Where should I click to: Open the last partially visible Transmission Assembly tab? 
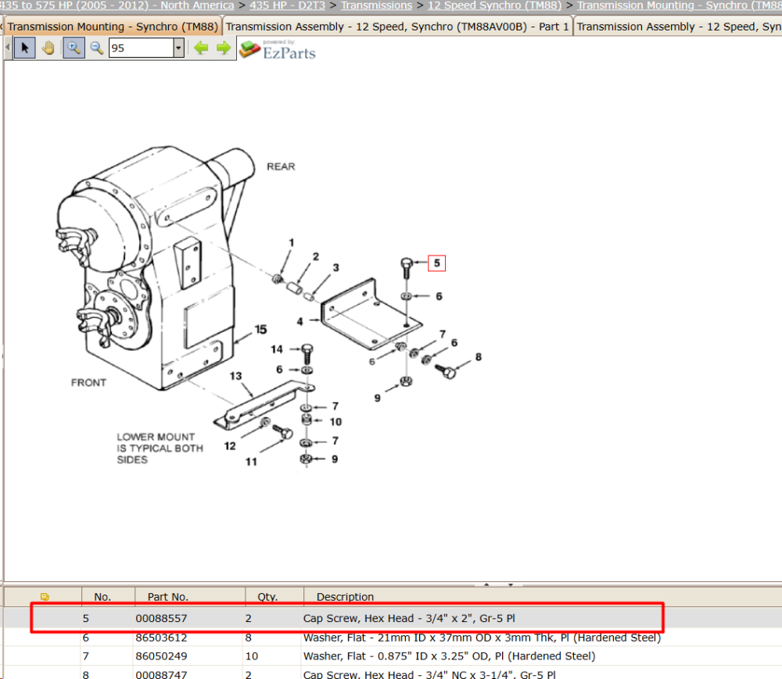click(x=678, y=27)
